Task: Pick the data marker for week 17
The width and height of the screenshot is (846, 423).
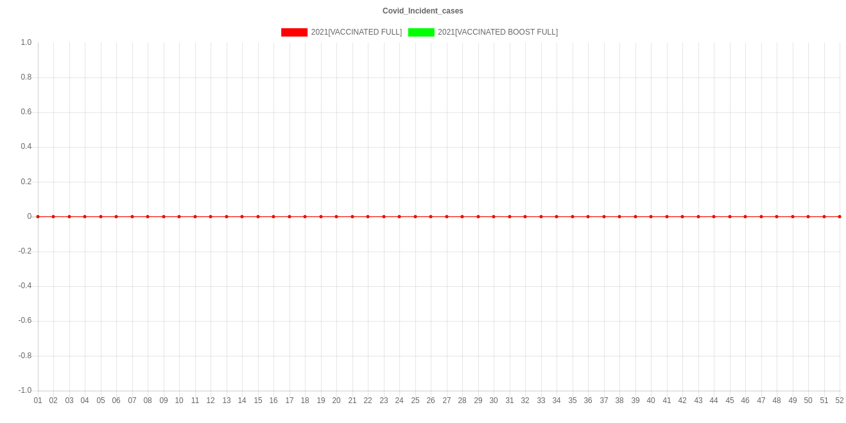Action: (289, 216)
